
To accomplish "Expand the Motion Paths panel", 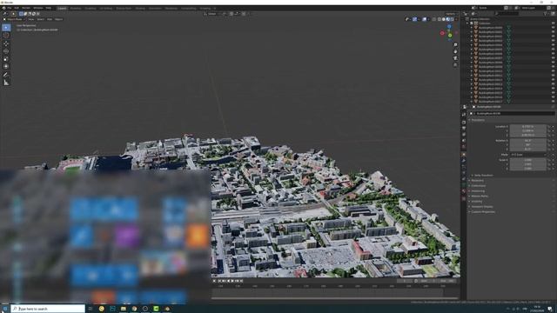I will tap(479, 196).
